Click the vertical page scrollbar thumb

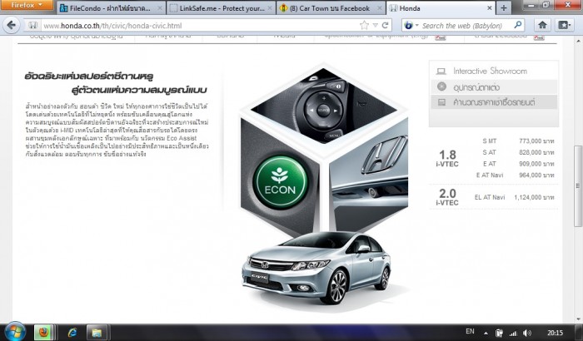click(x=578, y=185)
